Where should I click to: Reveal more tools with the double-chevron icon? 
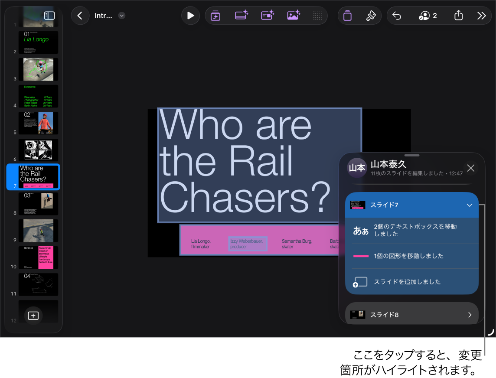point(482,16)
